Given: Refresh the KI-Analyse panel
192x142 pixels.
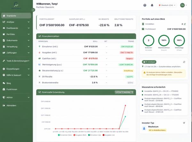Looking at the screenshot, I should pyautogui.click(x=184, y=62).
